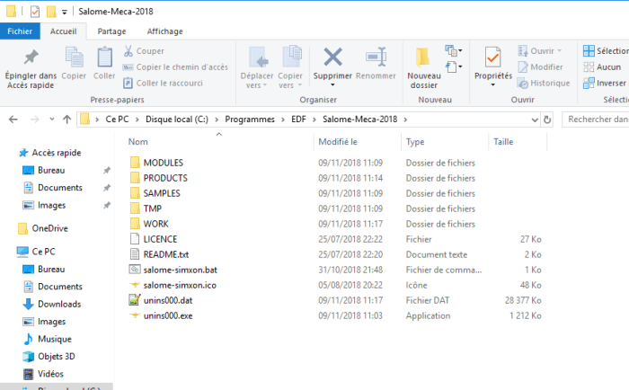Click the Couper scissors icon
The image size is (629, 390).
(128, 51)
